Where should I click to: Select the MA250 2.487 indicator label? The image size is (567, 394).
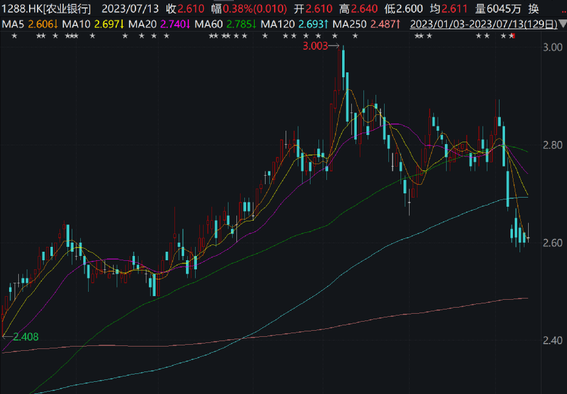coord(366,24)
